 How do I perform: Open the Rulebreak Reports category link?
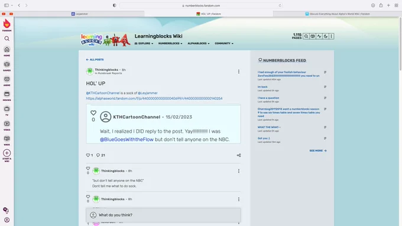pyautogui.click(x=110, y=73)
